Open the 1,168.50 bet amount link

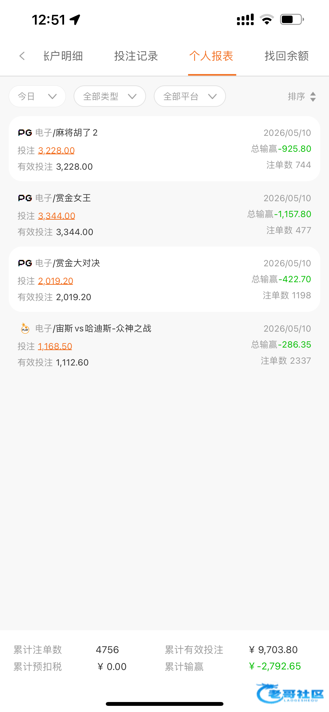tap(55, 346)
